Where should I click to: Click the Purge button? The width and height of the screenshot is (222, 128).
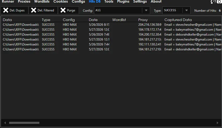68,10
